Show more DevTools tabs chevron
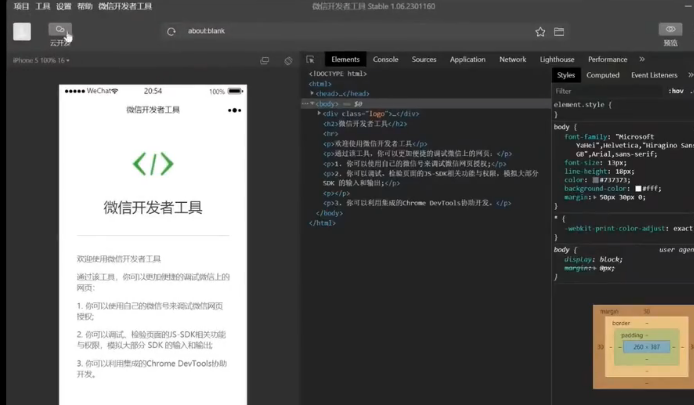 (642, 59)
